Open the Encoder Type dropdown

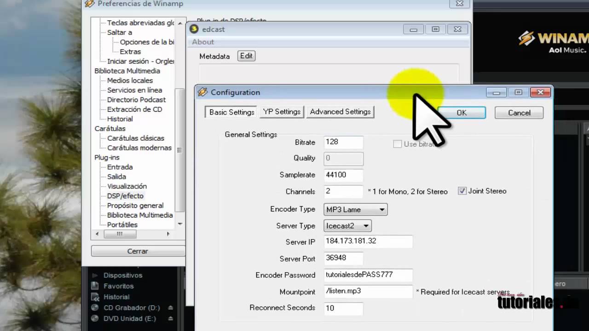pyautogui.click(x=356, y=209)
